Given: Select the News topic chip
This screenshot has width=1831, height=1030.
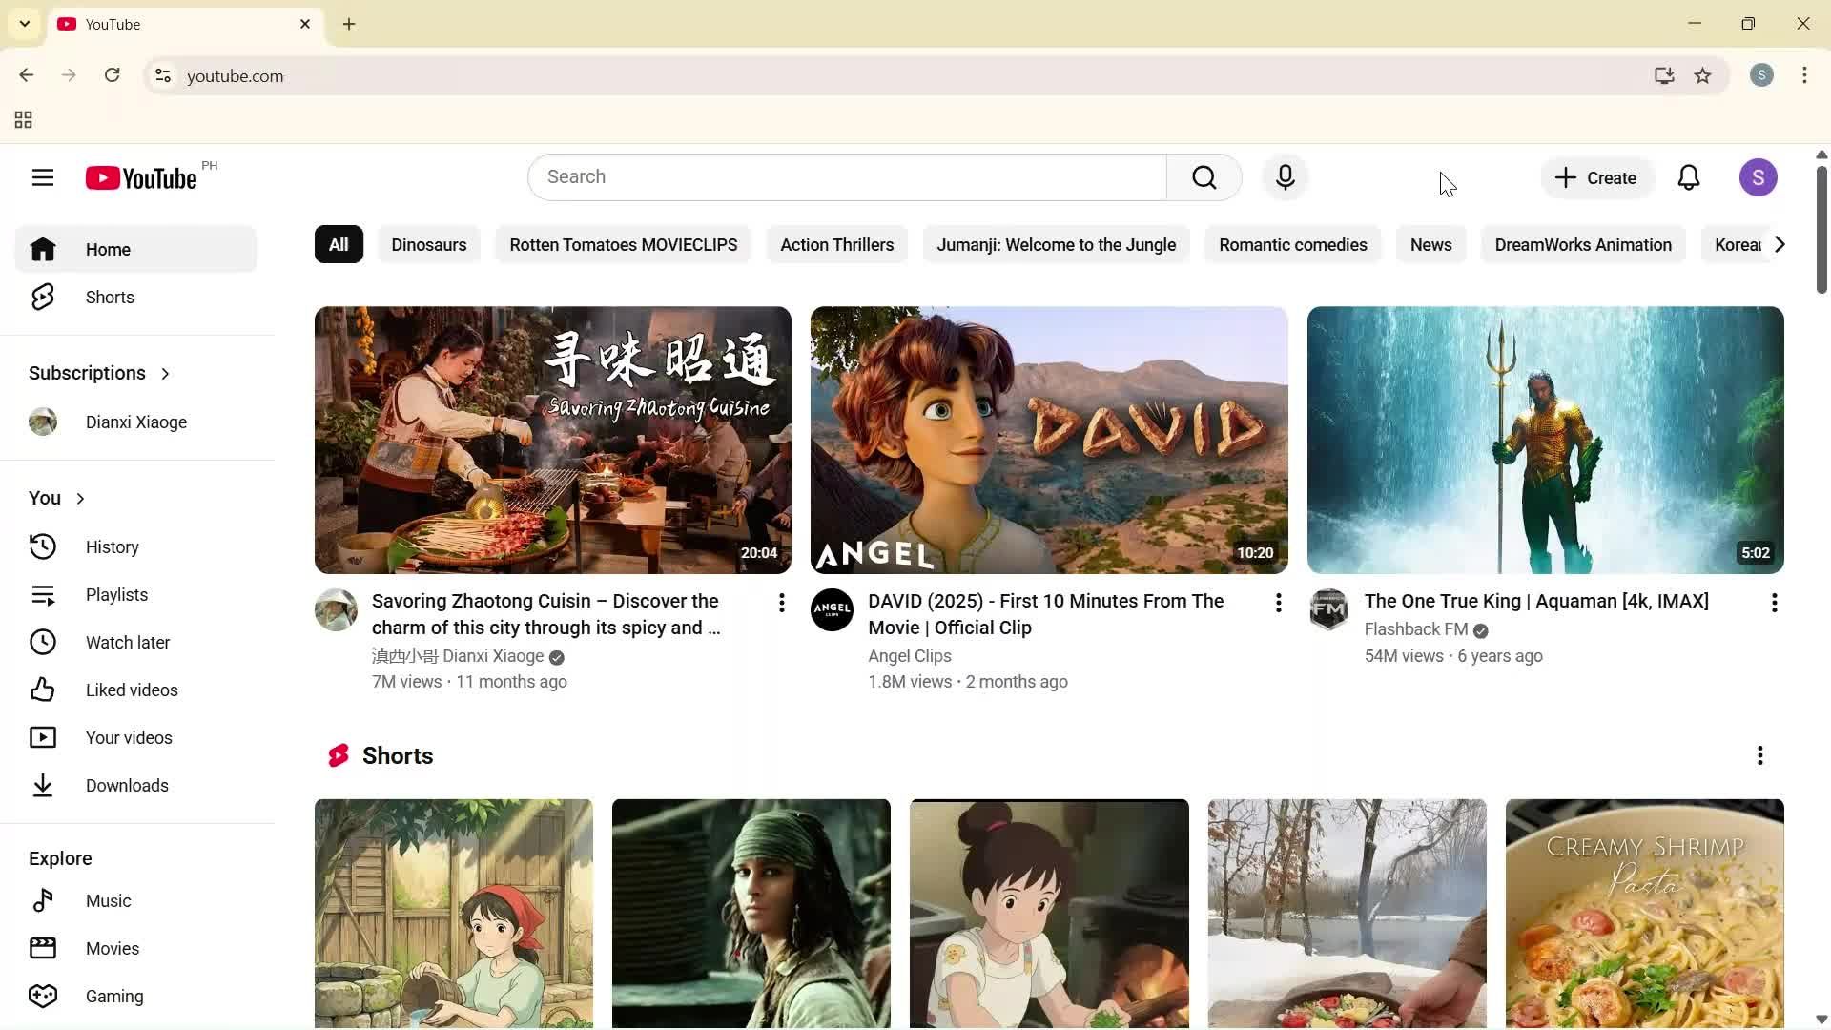Looking at the screenshot, I should point(1430,244).
